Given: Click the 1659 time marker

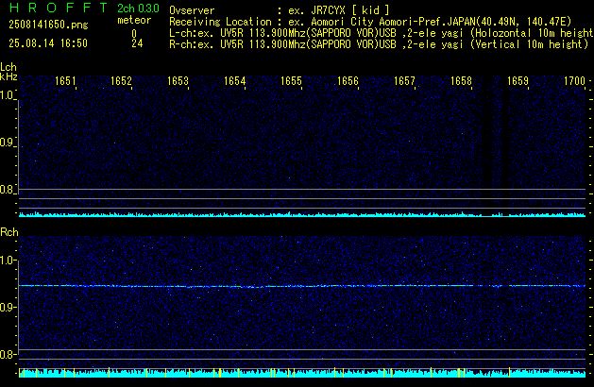Looking at the screenshot, I should [x=518, y=81].
